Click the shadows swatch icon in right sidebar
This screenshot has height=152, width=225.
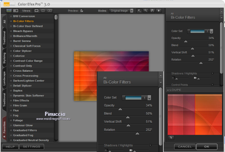click(173, 78)
